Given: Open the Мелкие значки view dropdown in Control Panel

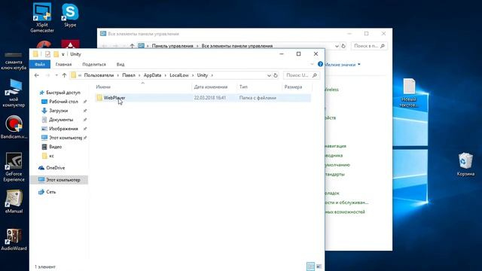Looking at the screenshot, I should point(343,65).
